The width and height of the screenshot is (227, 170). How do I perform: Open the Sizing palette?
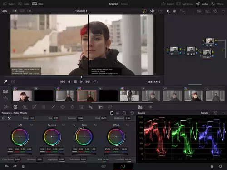point(110,107)
